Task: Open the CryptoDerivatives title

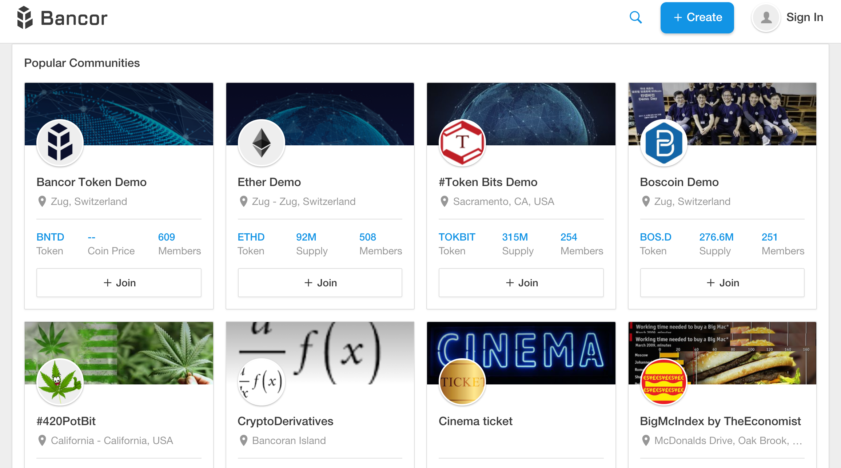Action: click(286, 421)
